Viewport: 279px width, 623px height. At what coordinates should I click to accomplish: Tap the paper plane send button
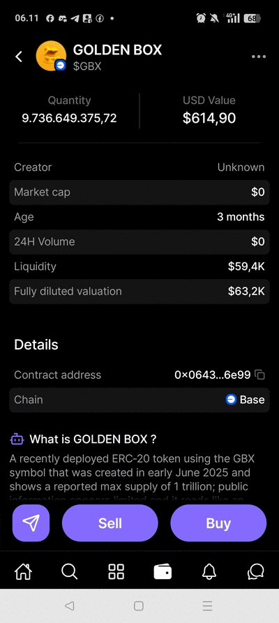pos(31,523)
